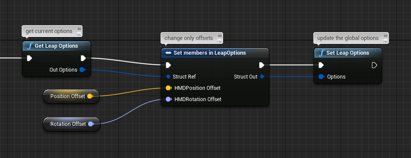
Task: Select the Rotation Offset variable node
Action: click(71, 124)
